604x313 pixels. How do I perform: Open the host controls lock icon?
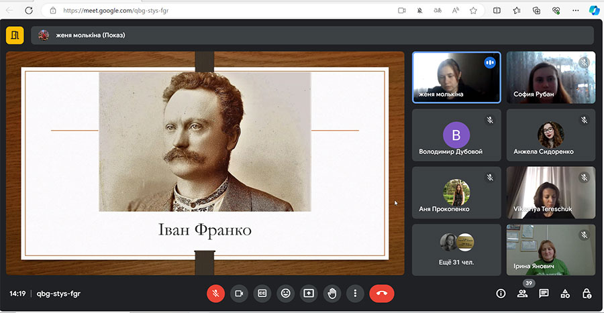[587, 294]
